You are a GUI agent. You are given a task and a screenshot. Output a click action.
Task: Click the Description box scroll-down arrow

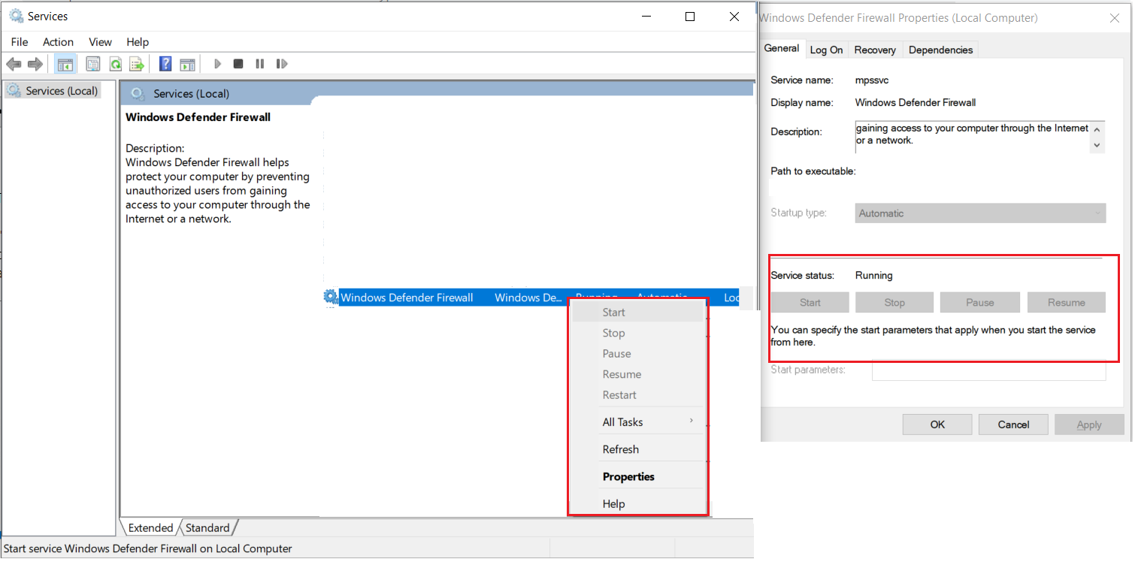click(x=1097, y=145)
